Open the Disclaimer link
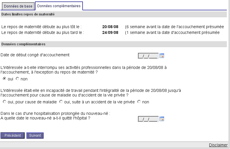 [218, 145]
